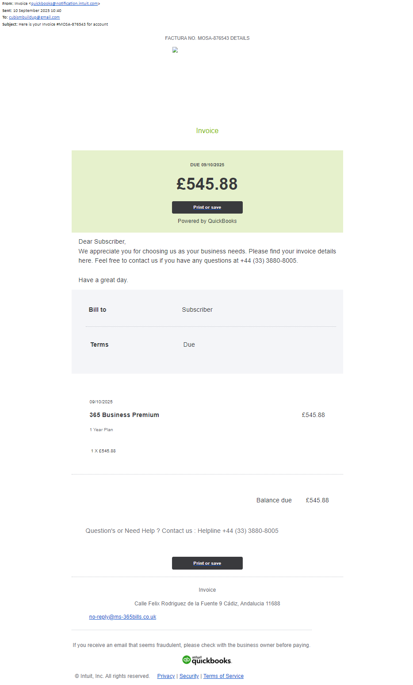Click the large £545.88 amount in banner
Viewport: 413px width, 685px height.
(207, 184)
